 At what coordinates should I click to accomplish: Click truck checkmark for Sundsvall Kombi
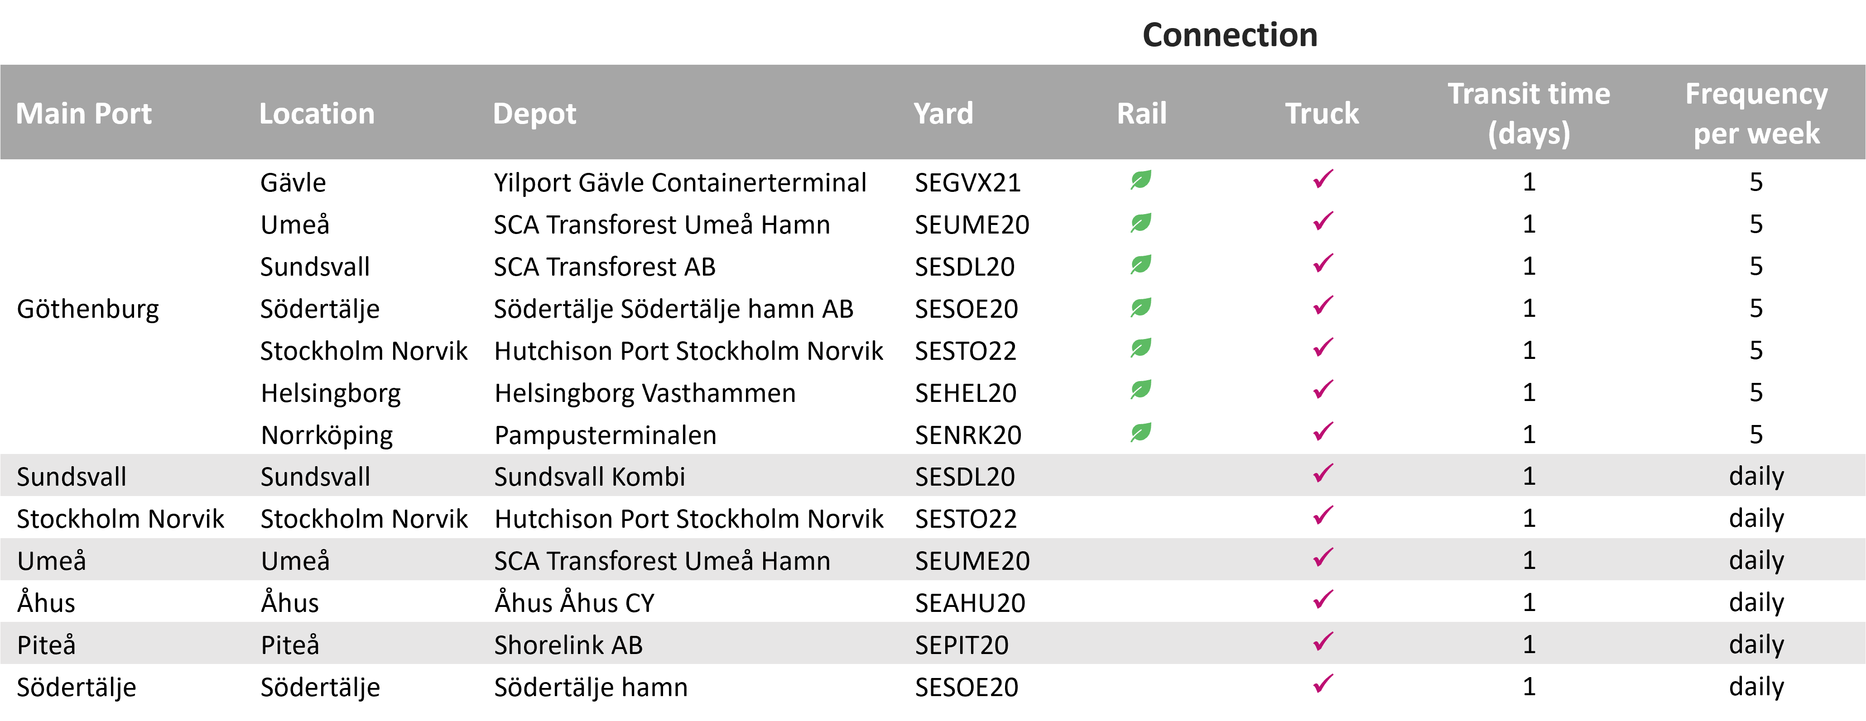1323,474
